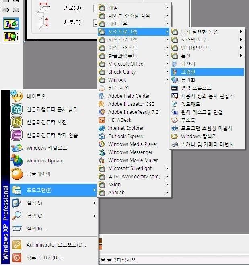Expand the KSign submenu
The height and width of the screenshot is (265, 249).
pyautogui.click(x=167, y=185)
